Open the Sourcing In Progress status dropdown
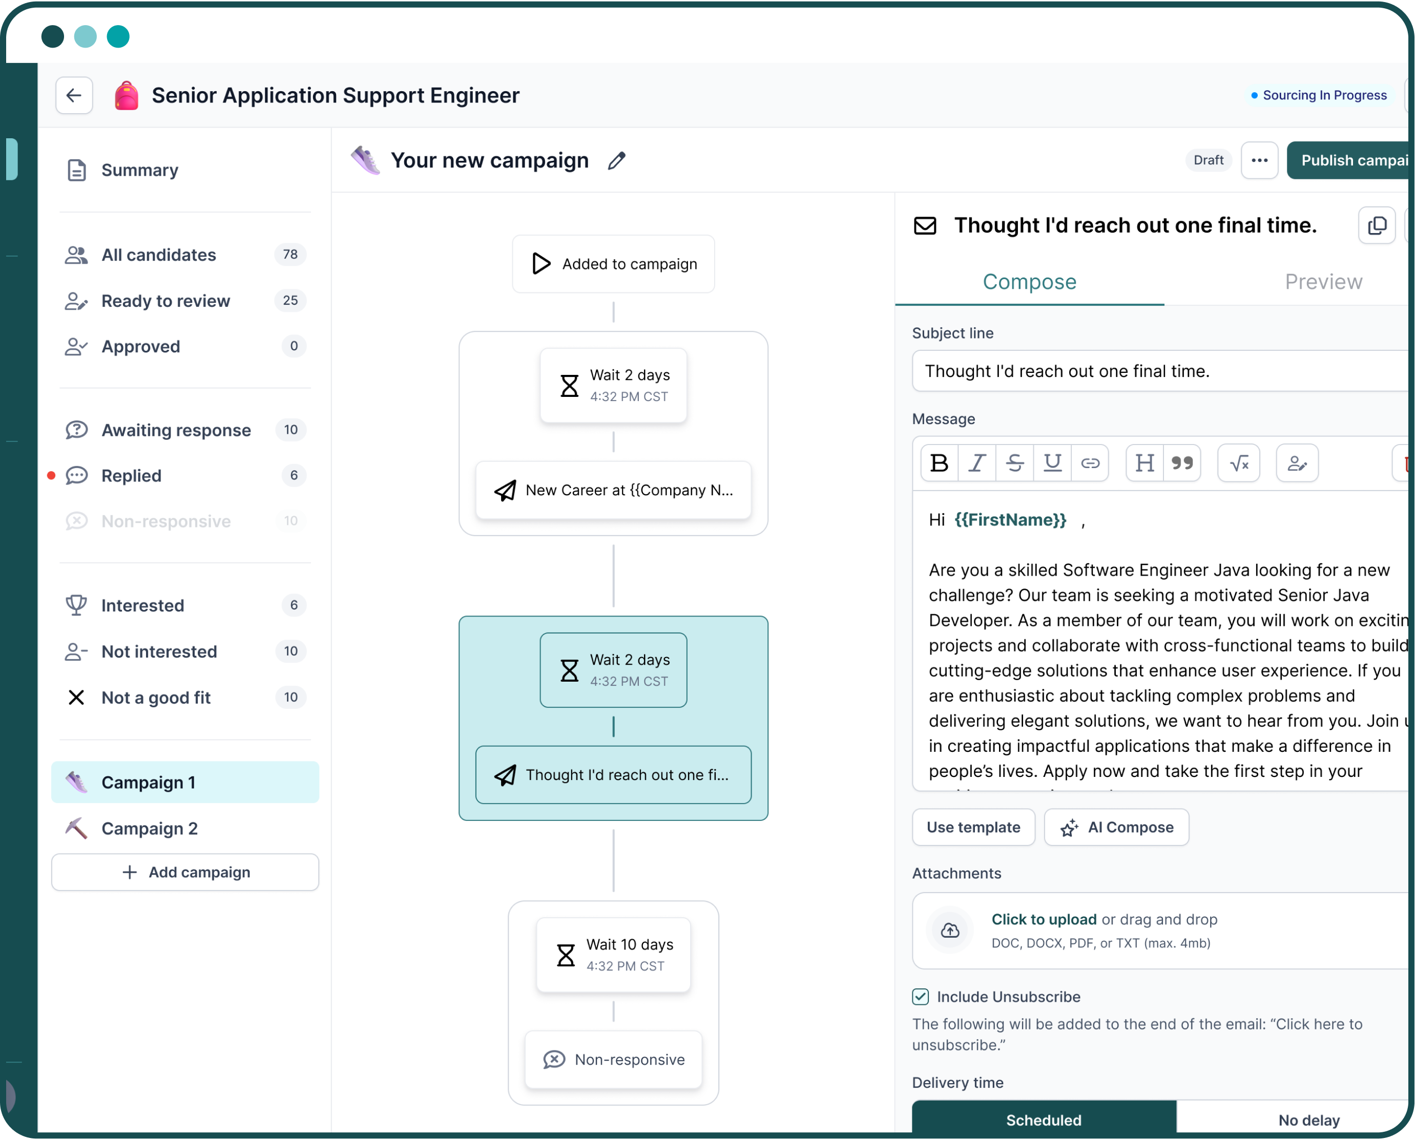Viewport: 1415px width, 1140px height. [1320, 95]
